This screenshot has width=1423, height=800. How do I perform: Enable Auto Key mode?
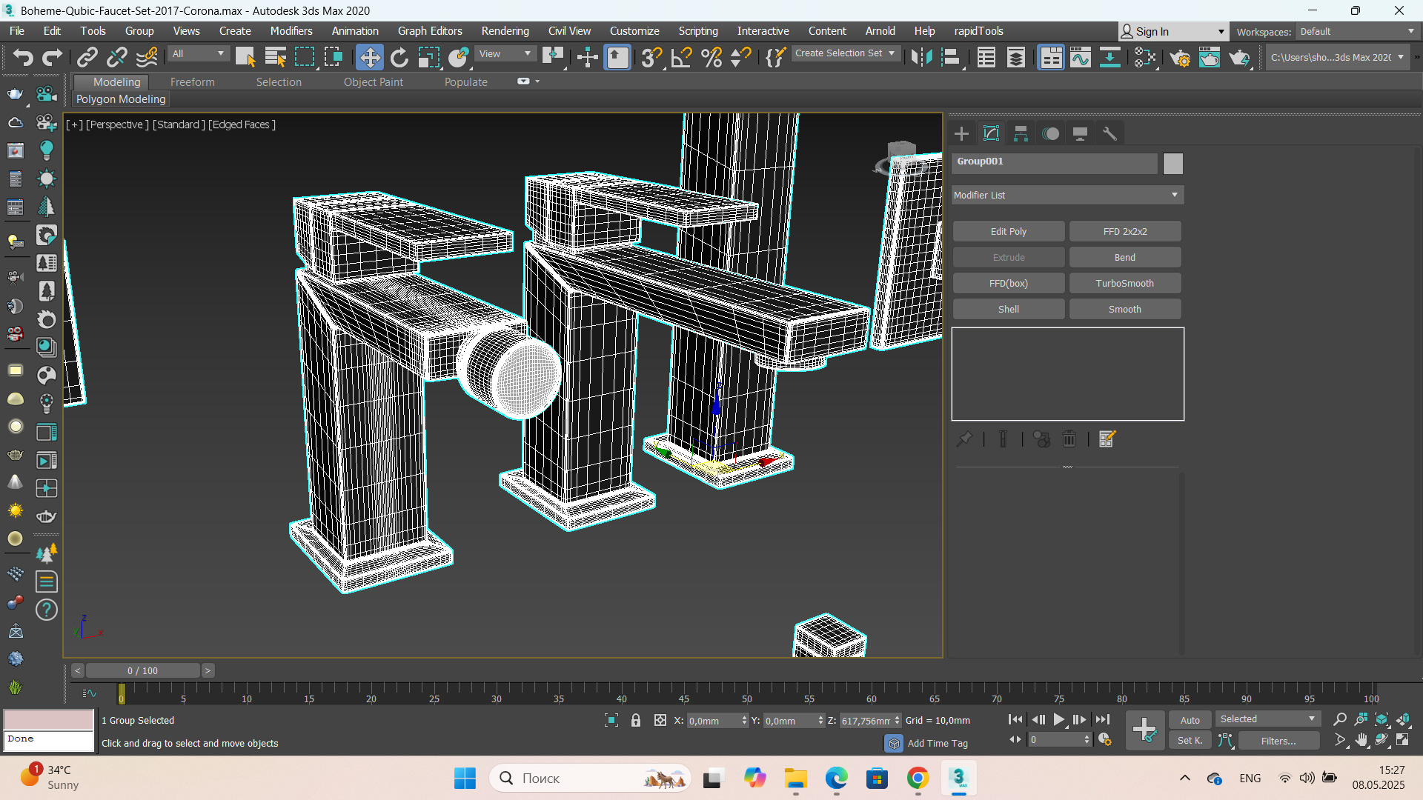tap(1190, 720)
